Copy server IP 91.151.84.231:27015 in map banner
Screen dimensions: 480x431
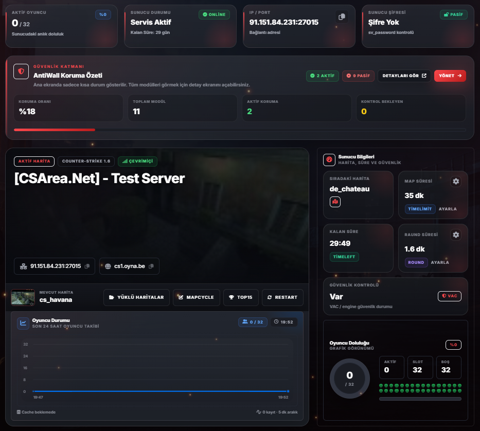tap(87, 266)
